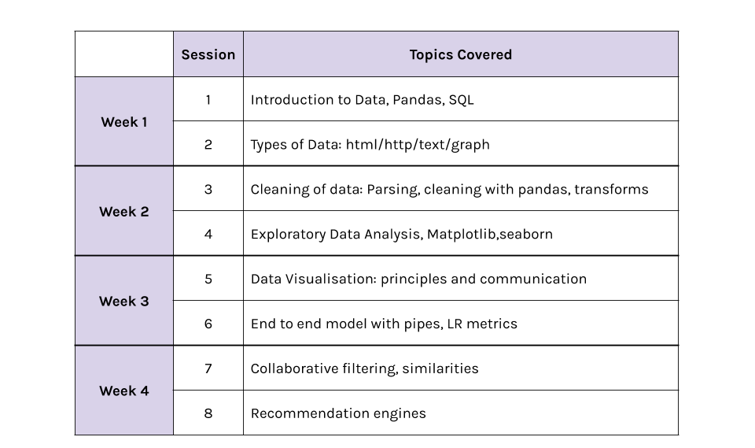
Task: Select the Week 2 row label
Action: click(124, 211)
